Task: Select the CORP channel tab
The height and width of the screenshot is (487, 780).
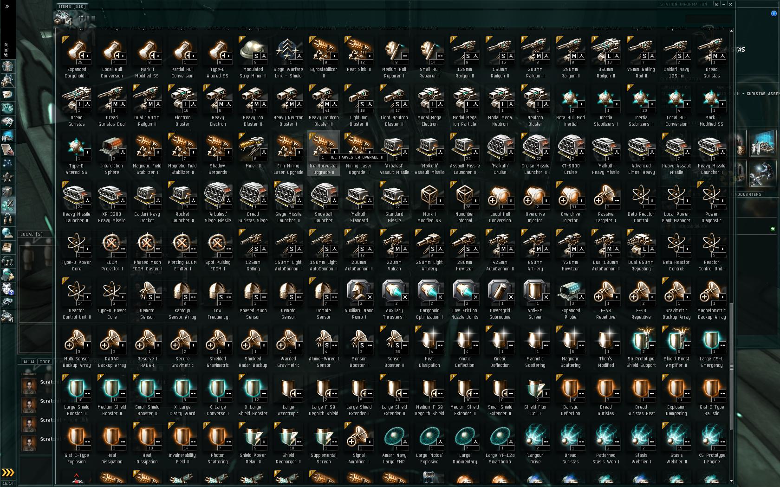Action: coord(45,362)
